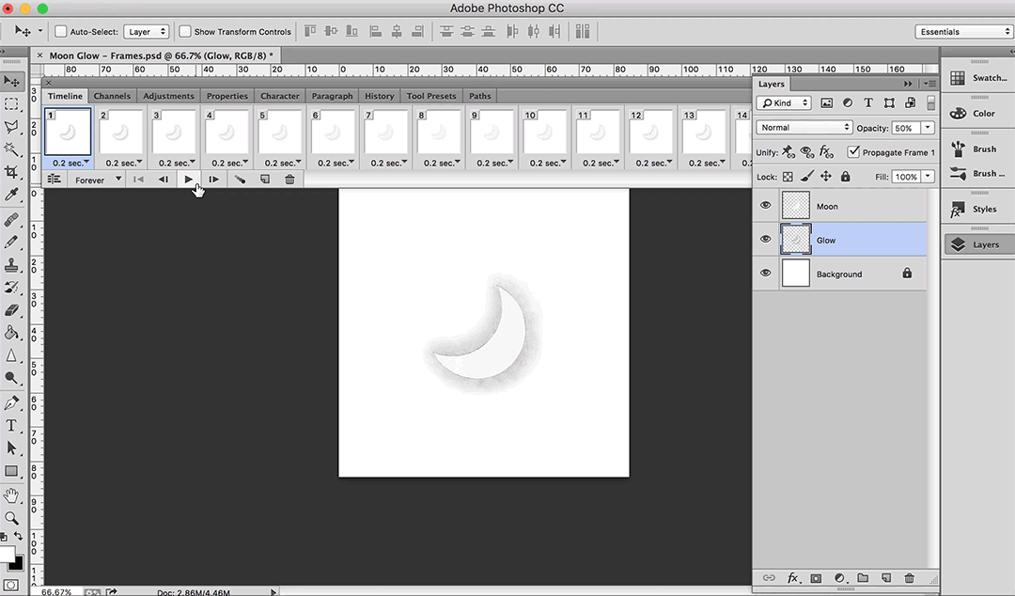Duplicate the selected frames icon

pos(265,180)
